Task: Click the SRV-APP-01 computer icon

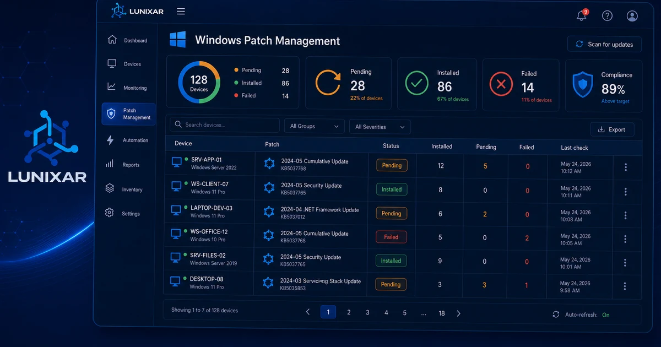Action: (x=177, y=162)
